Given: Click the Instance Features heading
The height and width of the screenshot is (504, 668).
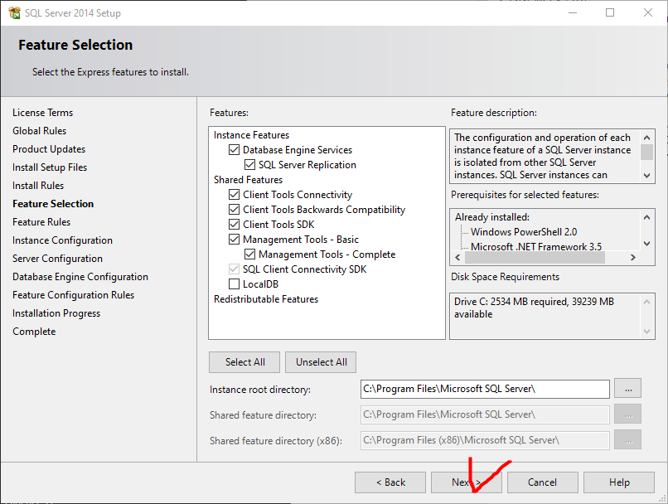Looking at the screenshot, I should click(x=251, y=135).
